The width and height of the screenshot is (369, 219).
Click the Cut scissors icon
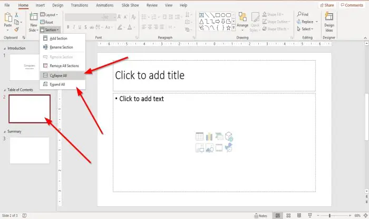click(16, 15)
